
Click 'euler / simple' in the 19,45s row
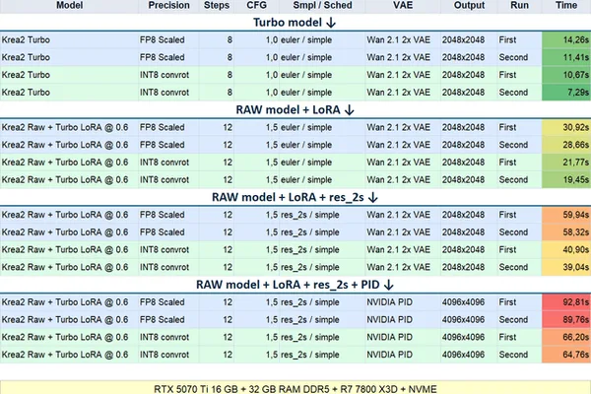306,180
